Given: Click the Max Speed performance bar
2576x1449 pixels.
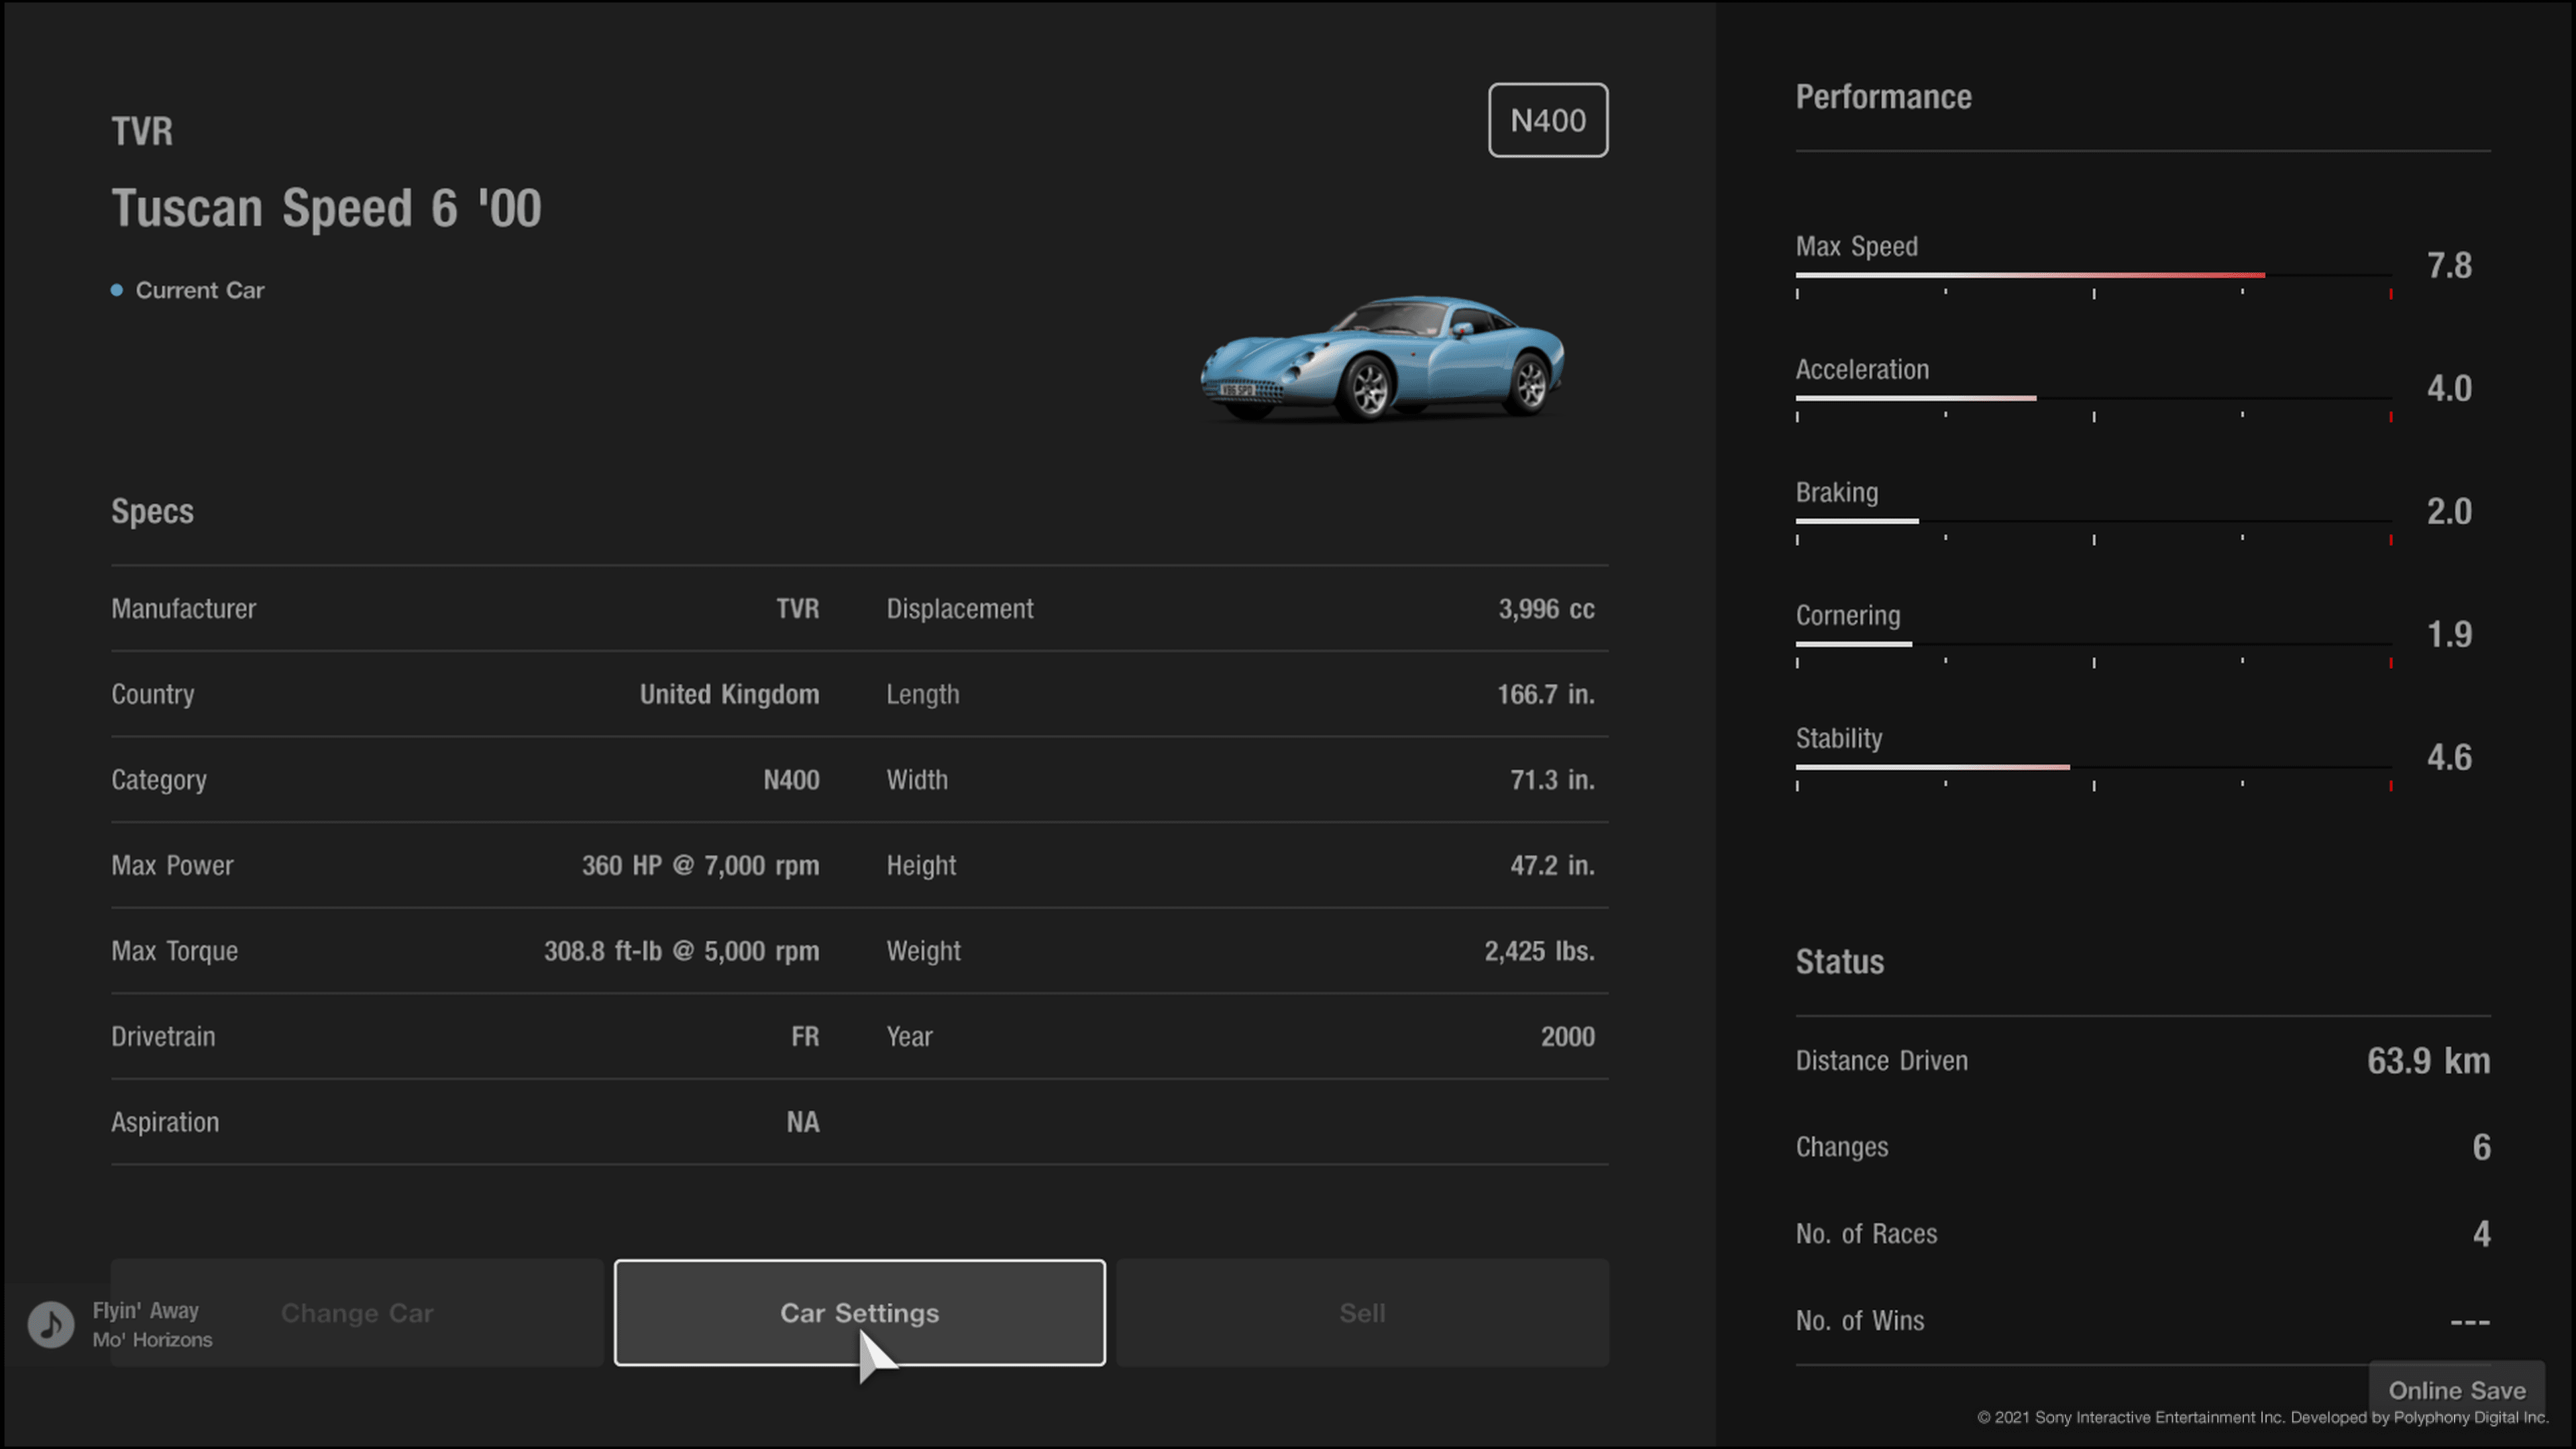Looking at the screenshot, I should coord(2092,275).
